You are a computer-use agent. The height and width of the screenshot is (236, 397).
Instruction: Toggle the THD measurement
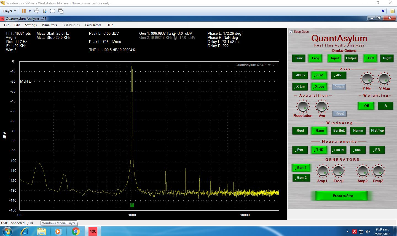pos(319,150)
